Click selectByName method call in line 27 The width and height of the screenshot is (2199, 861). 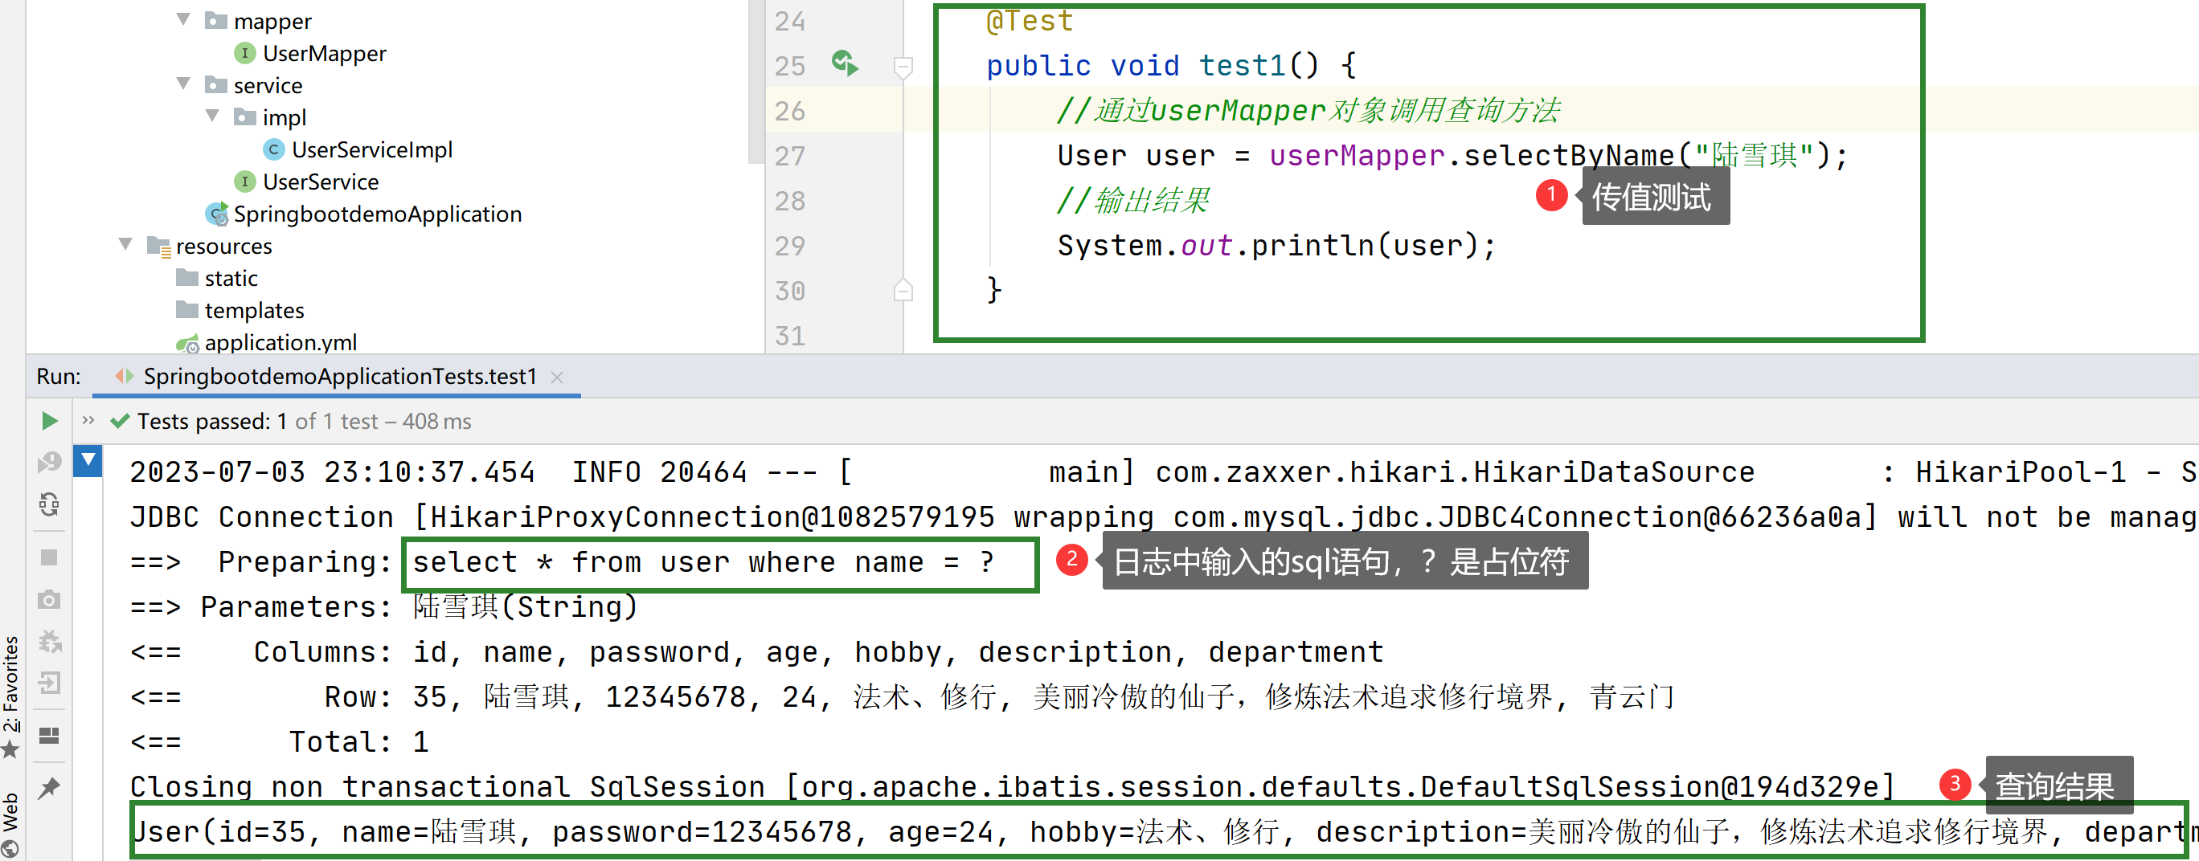click(1569, 155)
